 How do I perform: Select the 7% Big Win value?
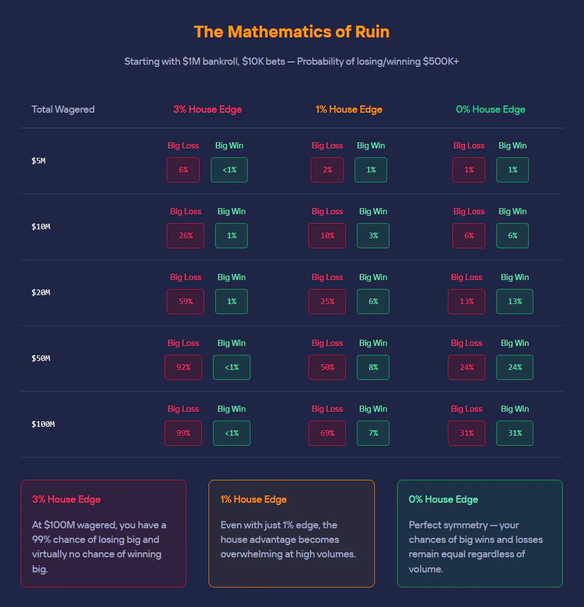373,433
